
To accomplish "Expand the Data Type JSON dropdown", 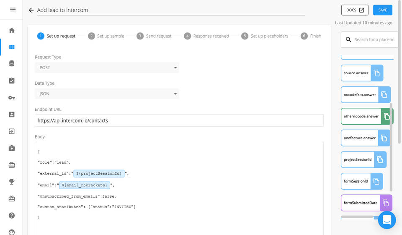I will [106, 94].
